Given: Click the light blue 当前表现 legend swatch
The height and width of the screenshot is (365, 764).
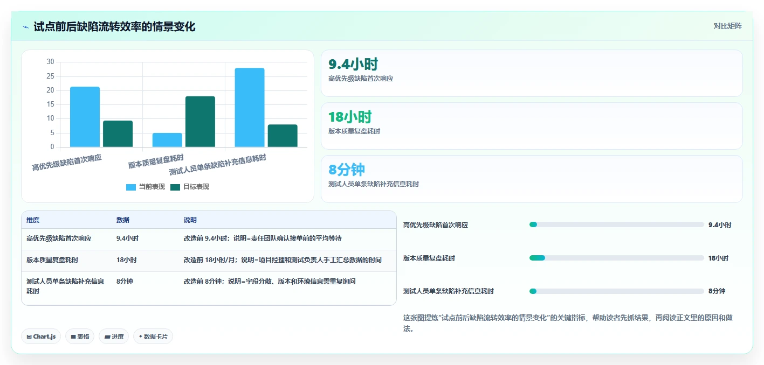Looking at the screenshot, I should click(131, 187).
